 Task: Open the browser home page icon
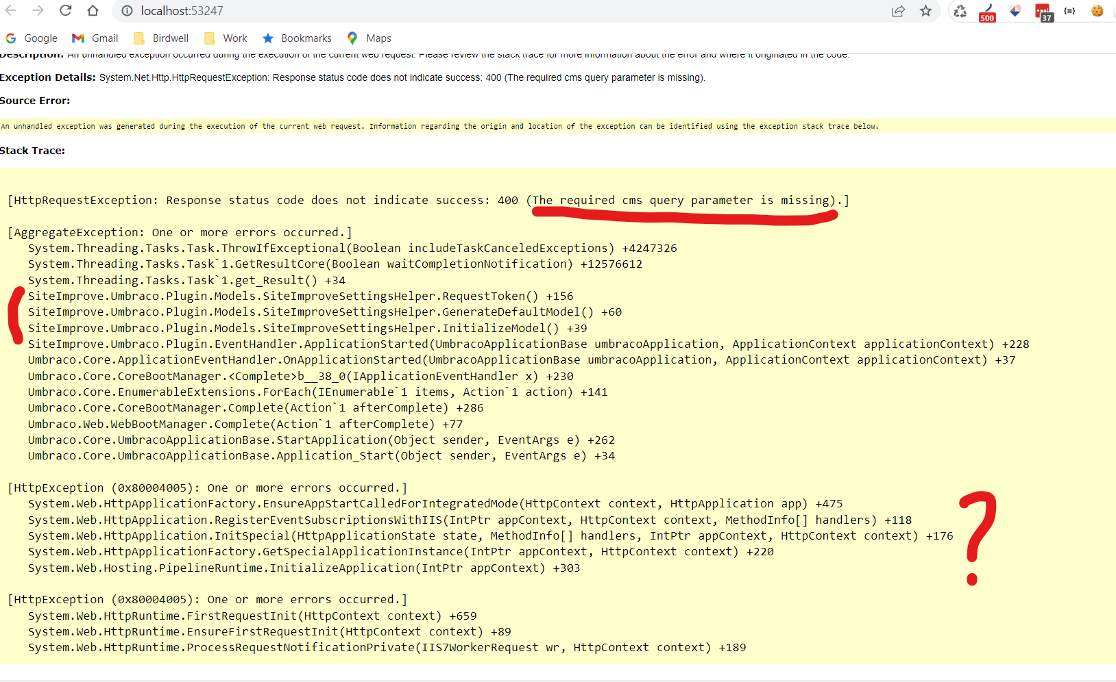[x=93, y=11]
